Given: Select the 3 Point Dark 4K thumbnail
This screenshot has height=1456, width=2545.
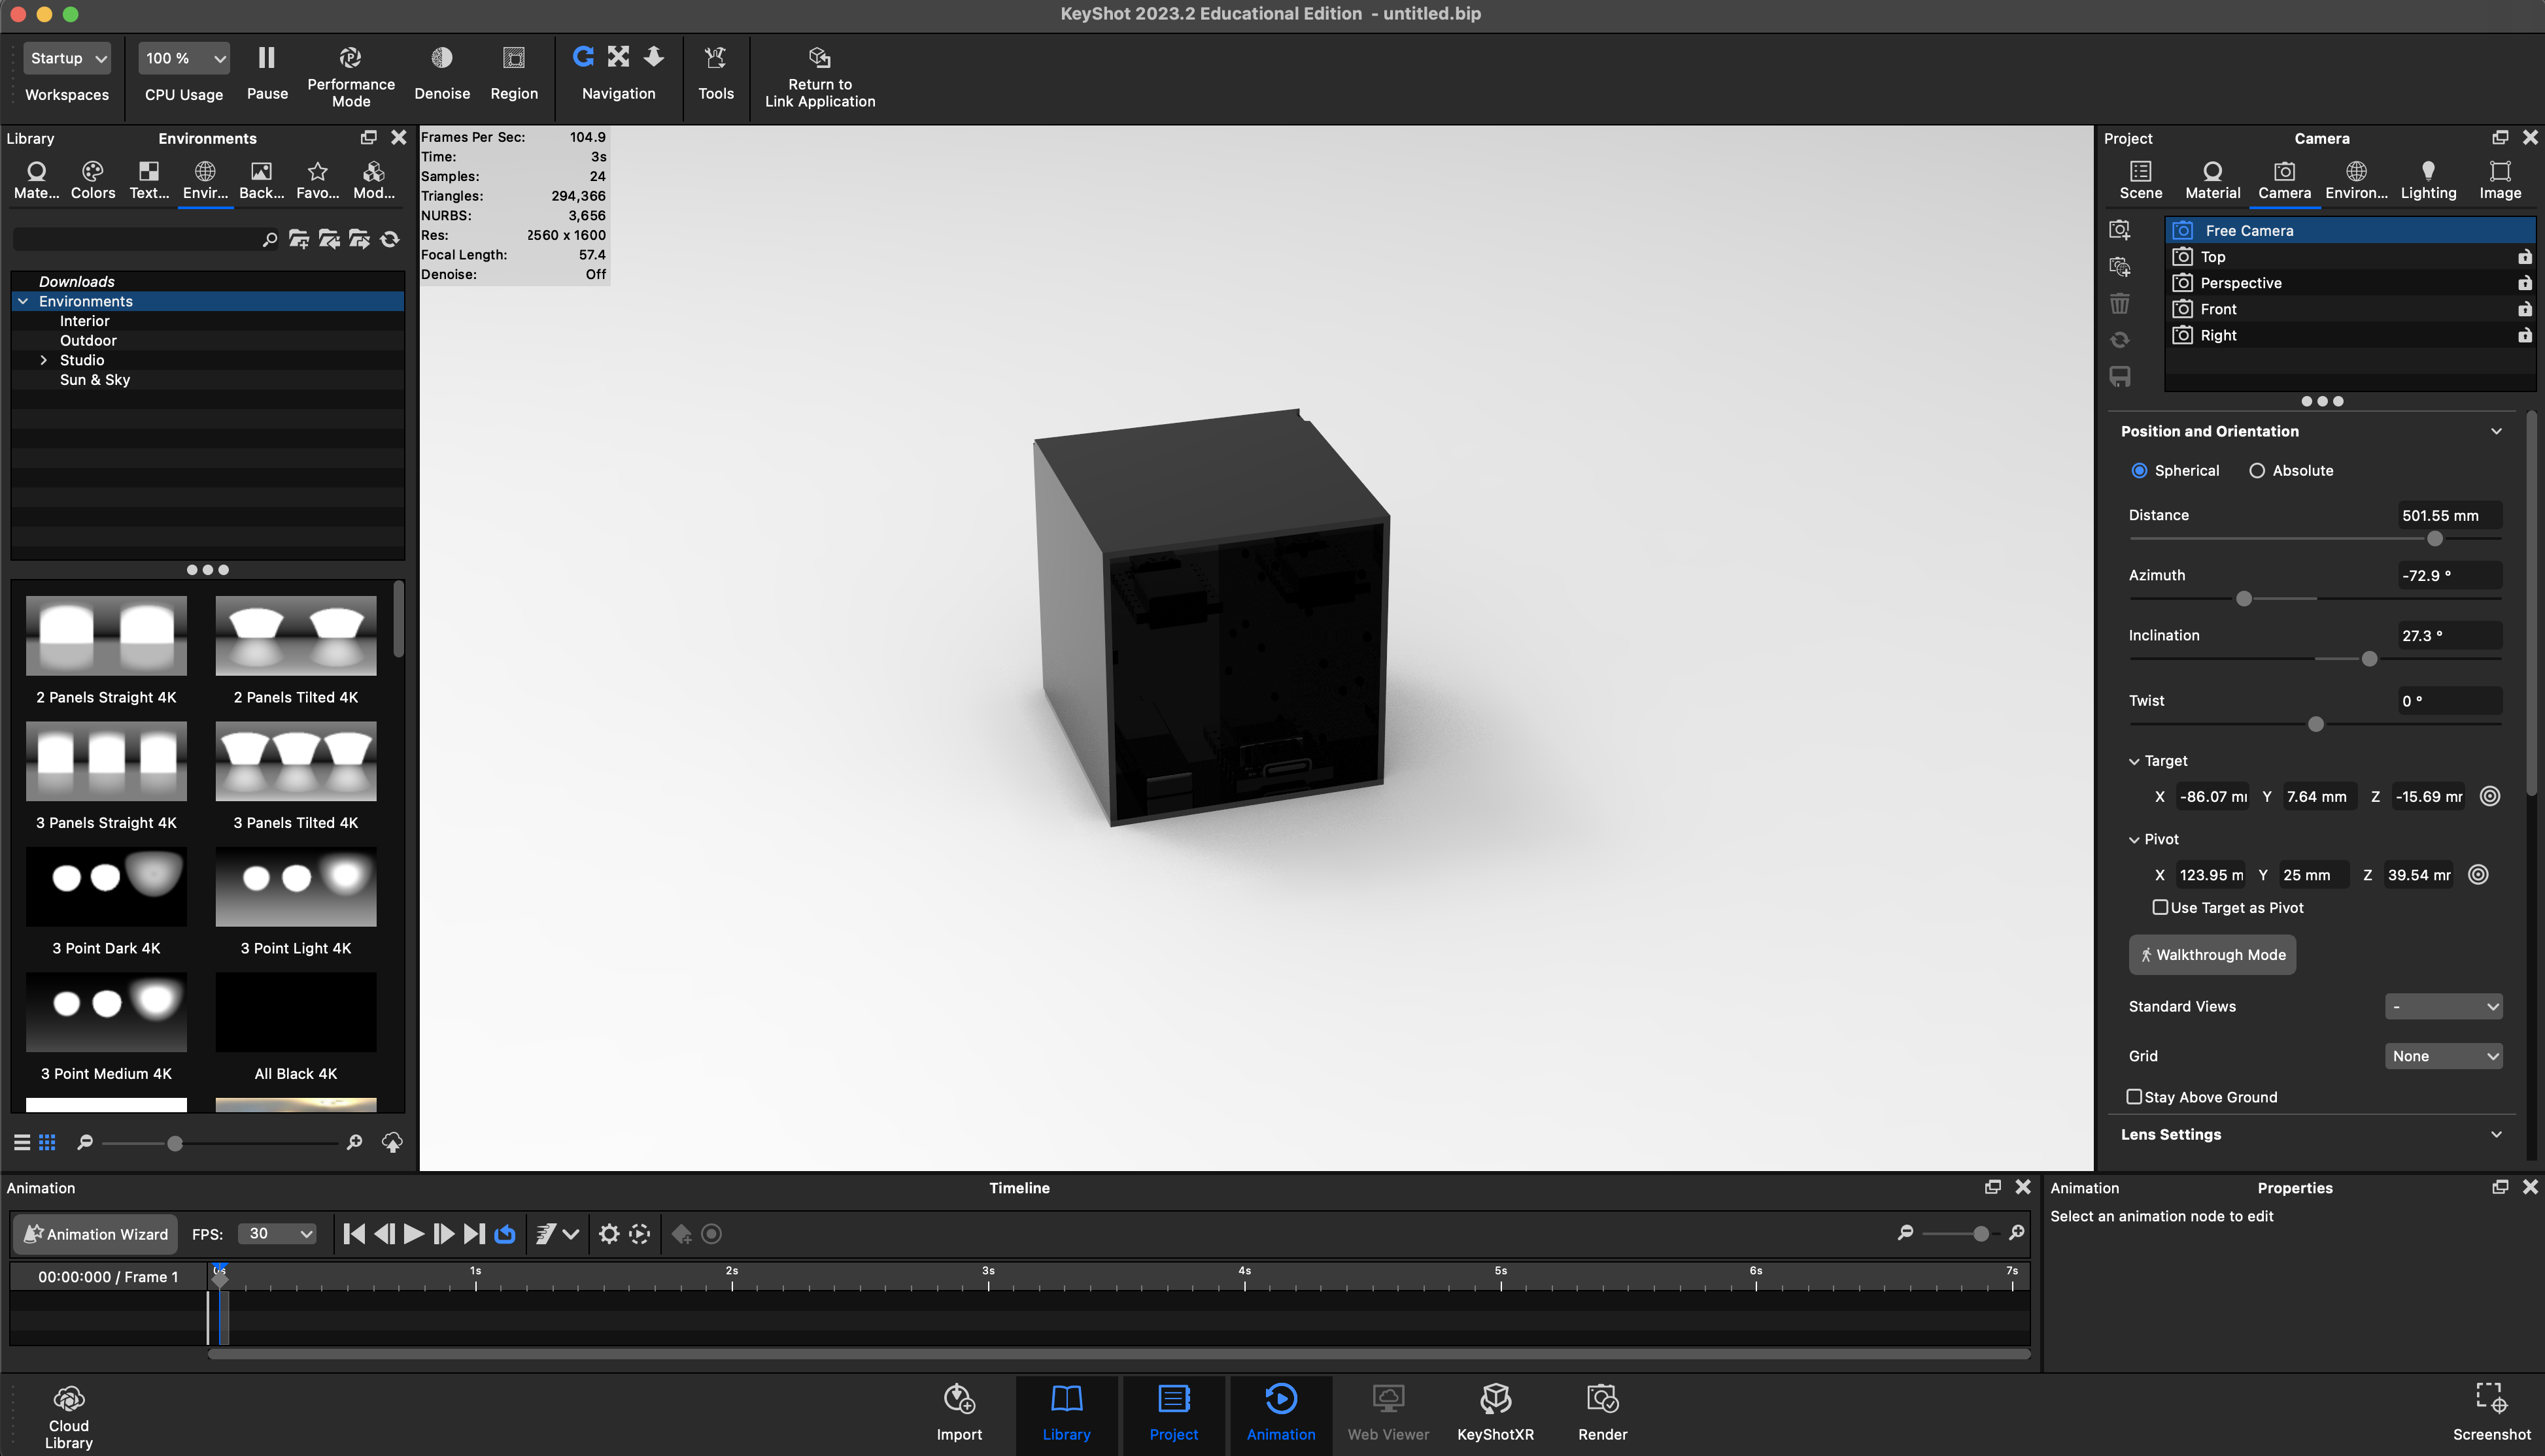Looking at the screenshot, I should [x=106, y=887].
